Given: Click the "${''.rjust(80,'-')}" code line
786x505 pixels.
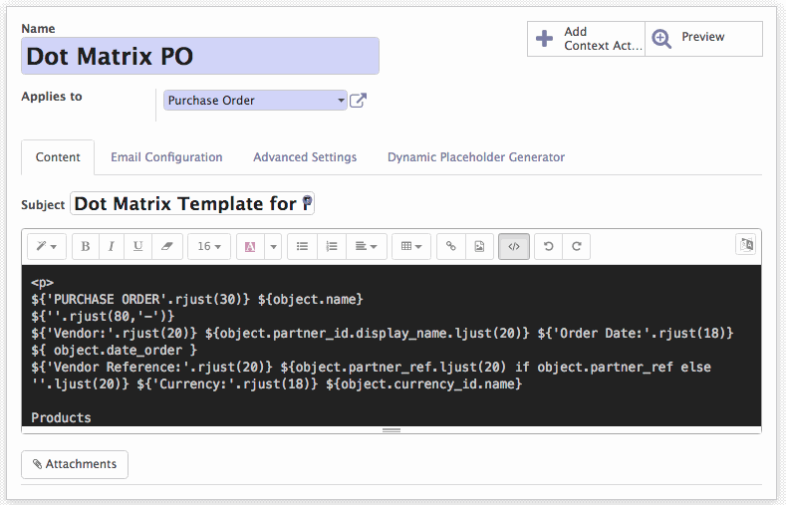Looking at the screenshot, I should 103,316.
